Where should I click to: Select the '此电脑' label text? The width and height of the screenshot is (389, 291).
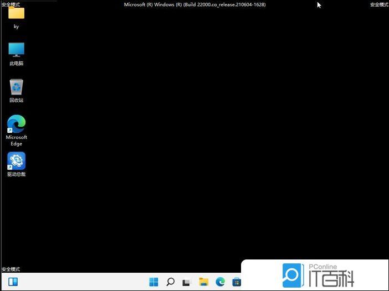(x=17, y=64)
